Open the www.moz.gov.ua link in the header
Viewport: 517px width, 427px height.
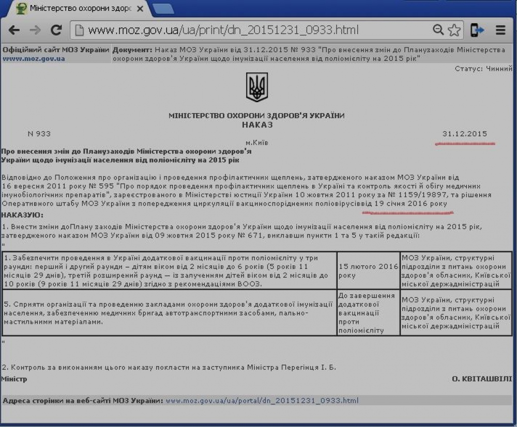tap(34, 58)
